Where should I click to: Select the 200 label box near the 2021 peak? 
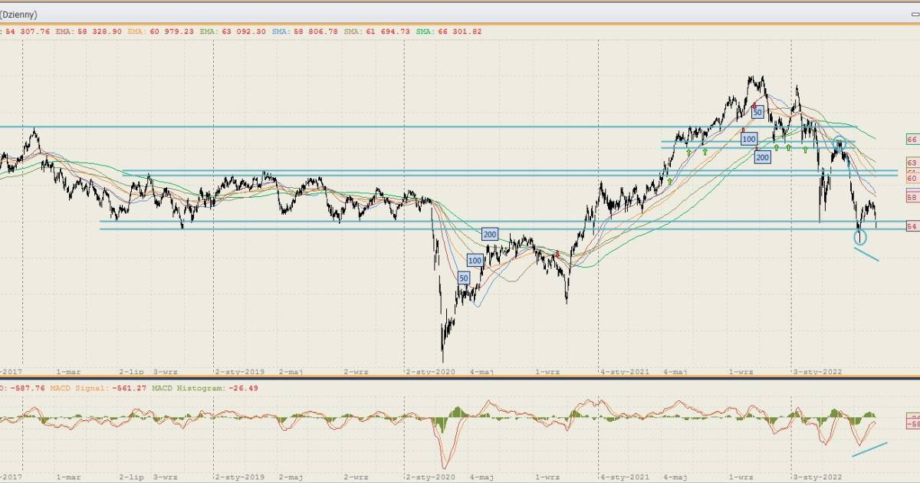[762, 157]
